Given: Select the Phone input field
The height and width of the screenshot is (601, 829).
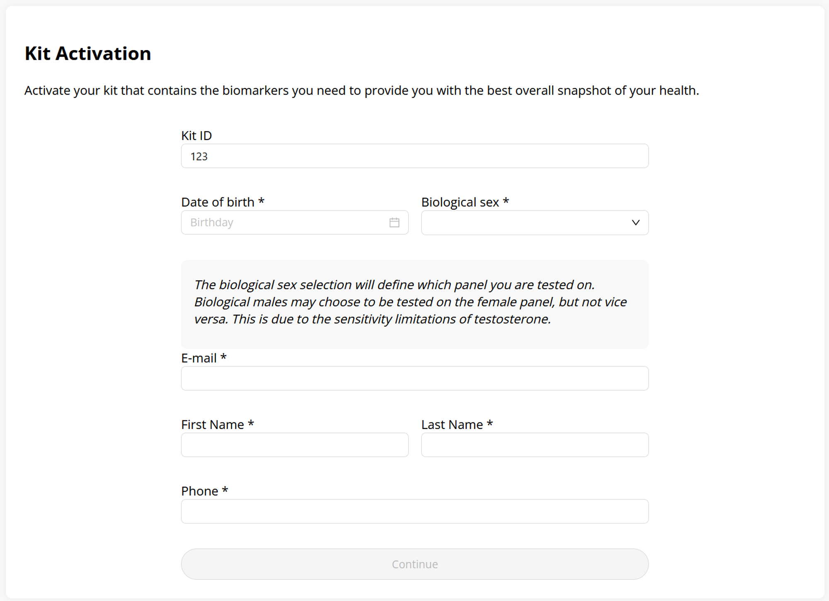Looking at the screenshot, I should tap(414, 511).
